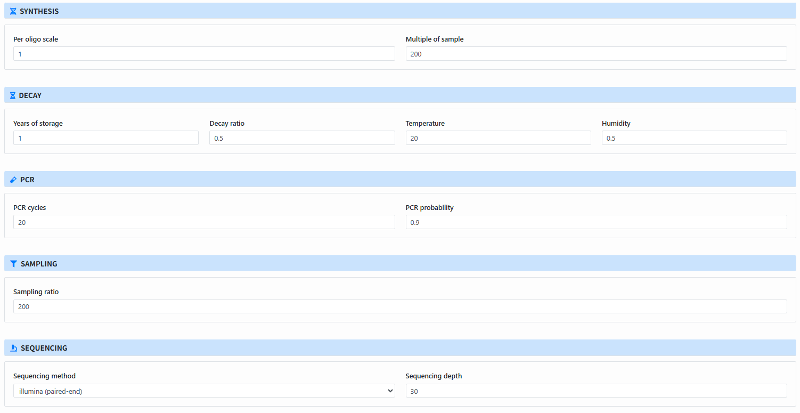Screen dimensions: 800x413
Task: Click the hourglass icon beside SYNTHESIS
Action: [13, 10]
